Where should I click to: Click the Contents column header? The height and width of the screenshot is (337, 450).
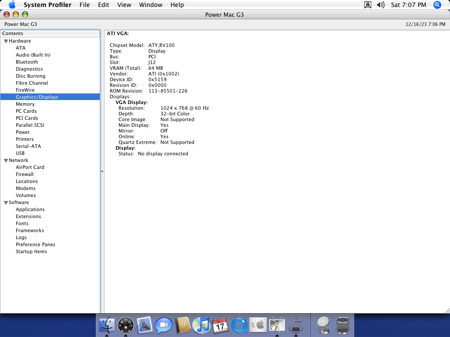[x=50, y=33]
